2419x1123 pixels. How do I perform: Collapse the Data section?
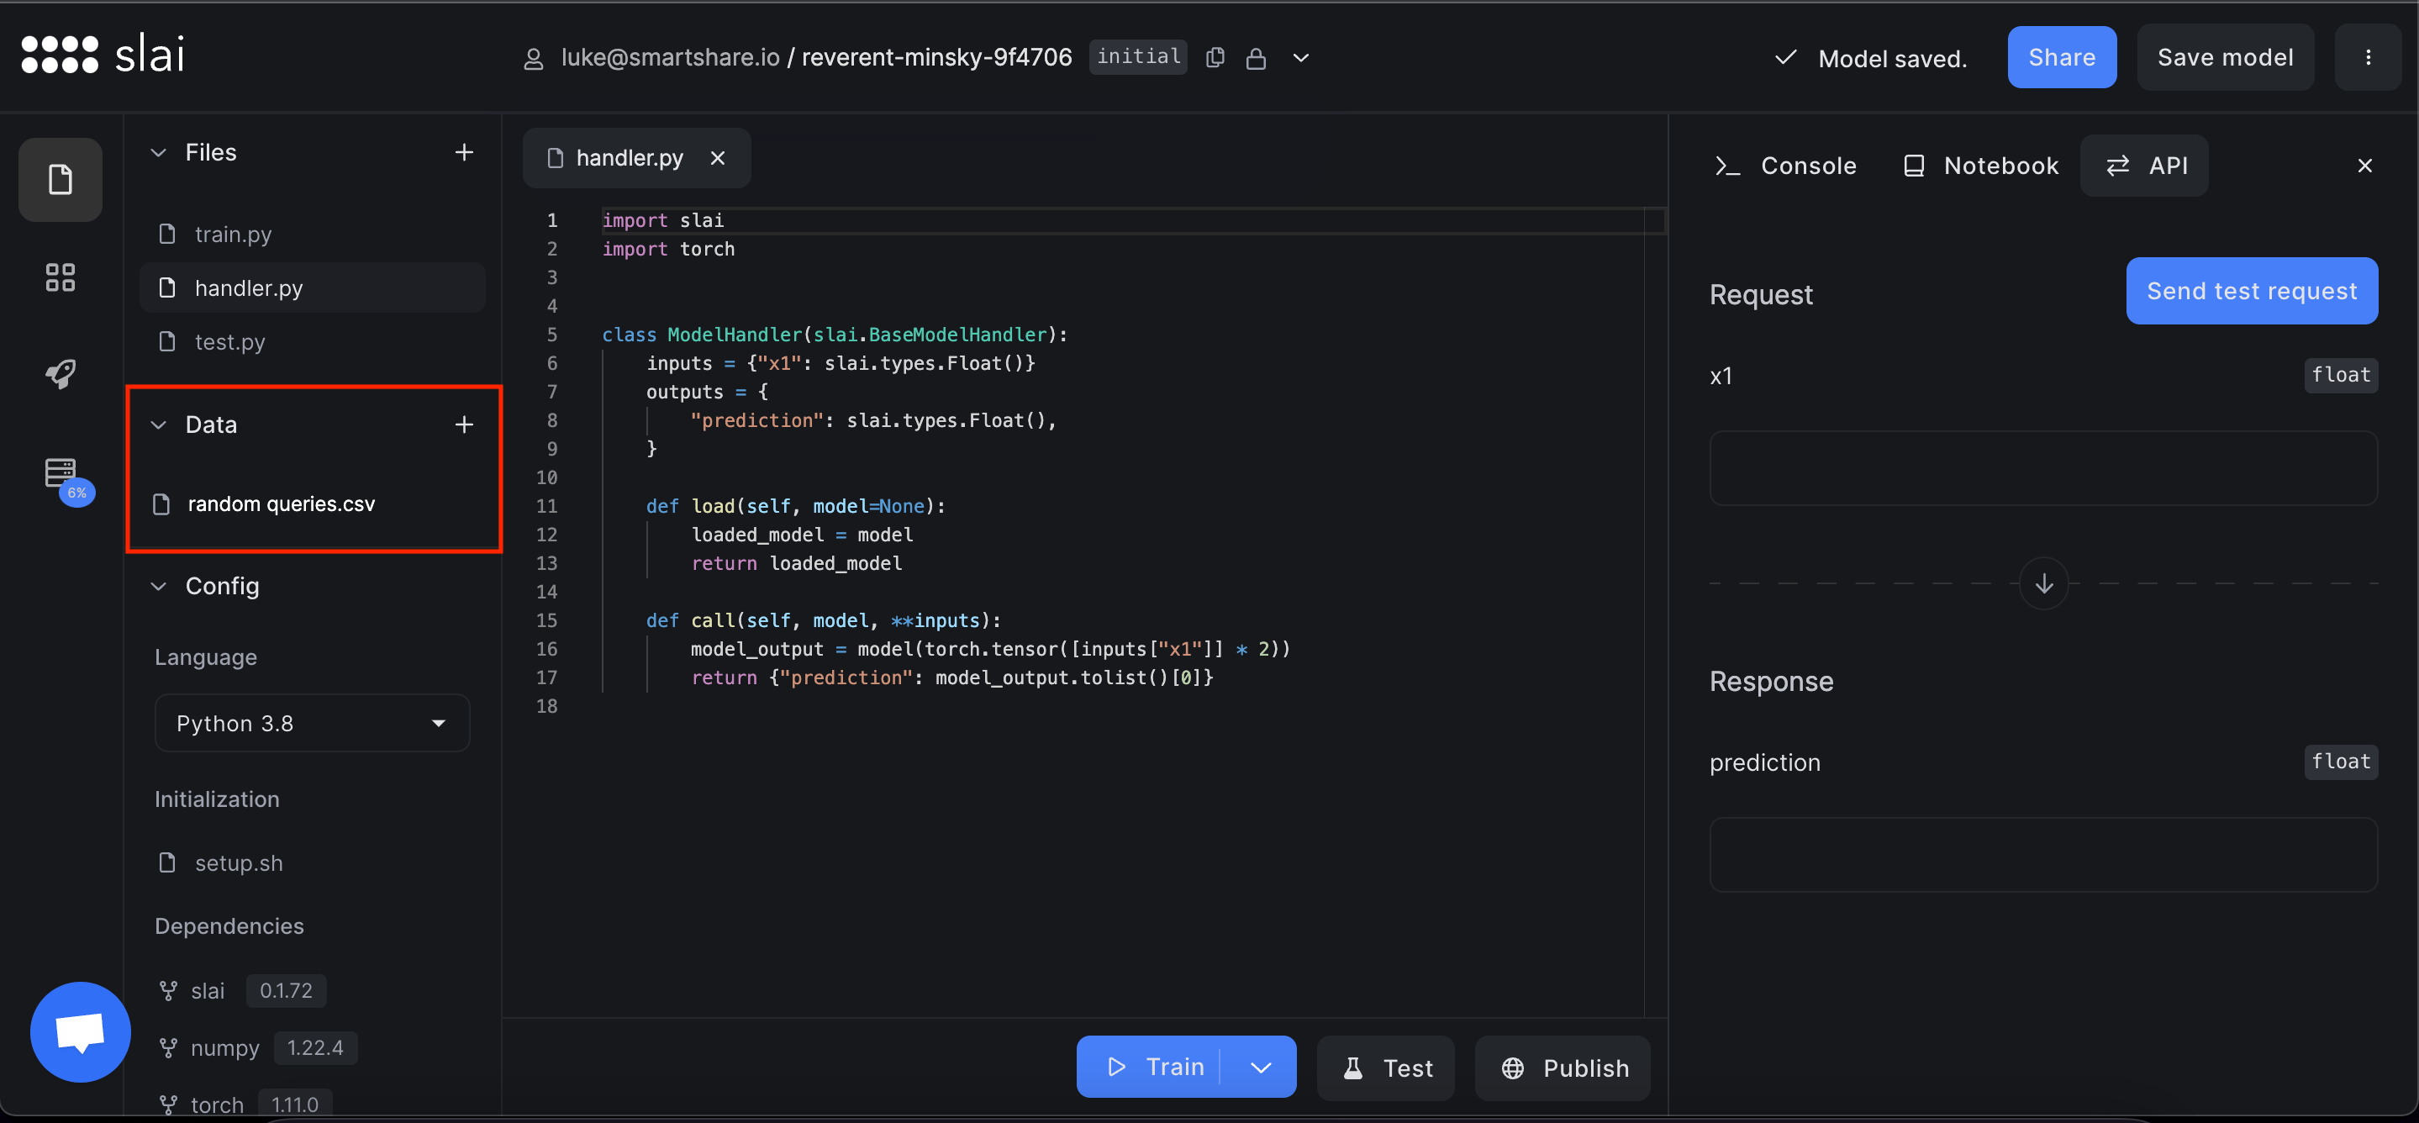click(x=159, y=424)
